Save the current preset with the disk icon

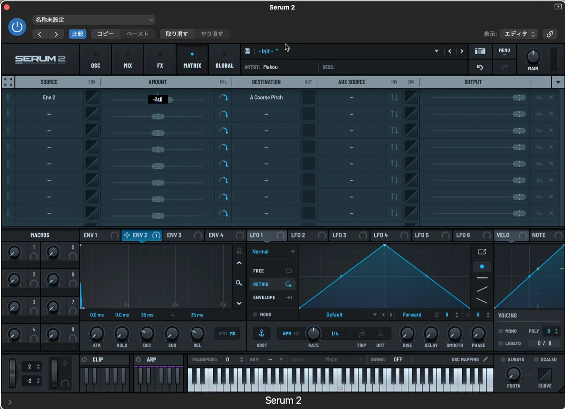point(248,51)
